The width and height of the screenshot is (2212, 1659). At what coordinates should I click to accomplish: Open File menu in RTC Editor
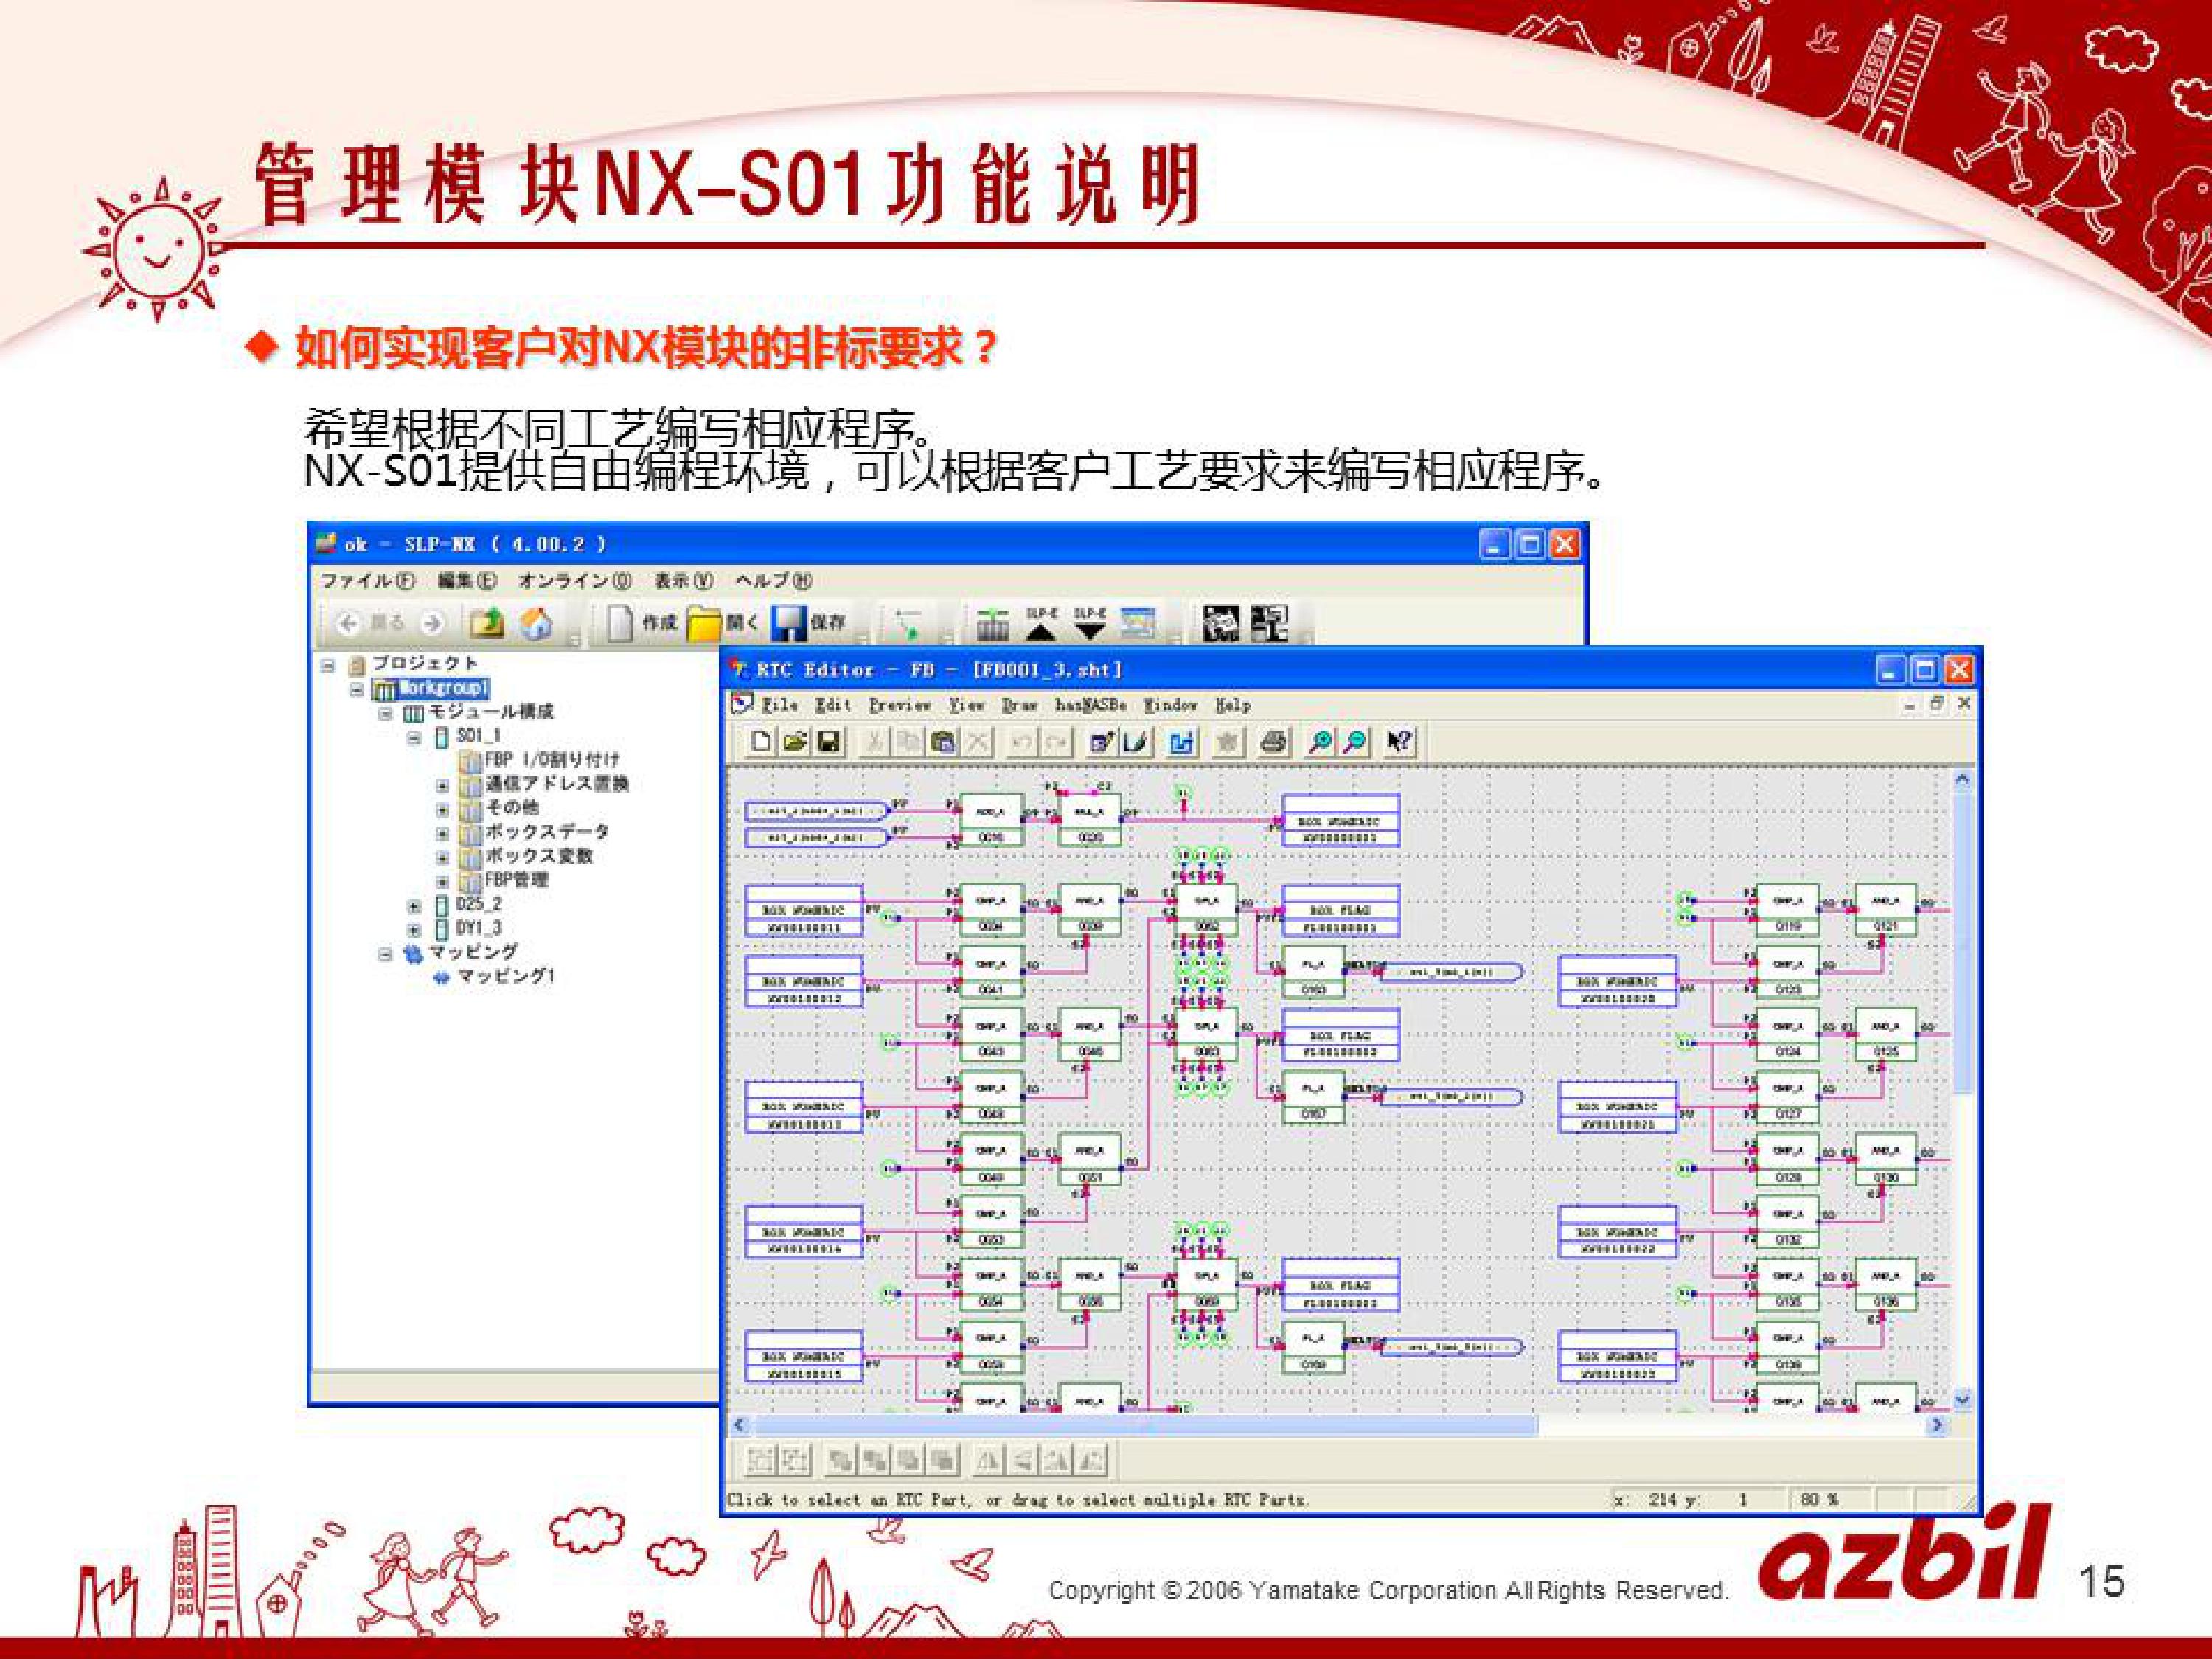click(780, 705)
